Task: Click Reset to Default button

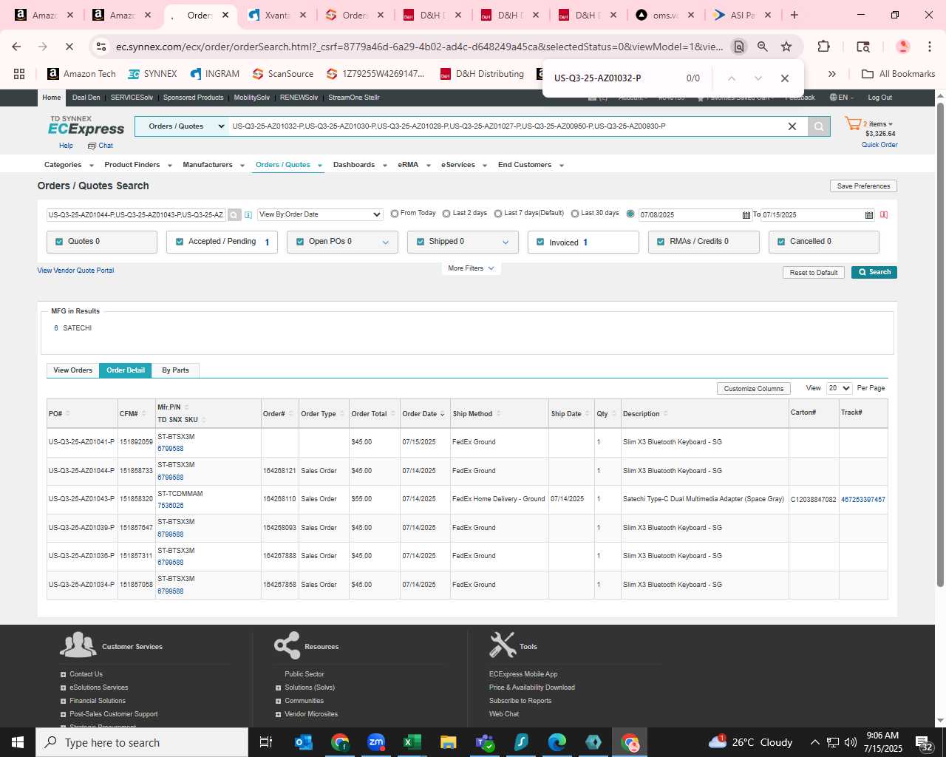Action: pyautogui.click(x=814, y=273)
